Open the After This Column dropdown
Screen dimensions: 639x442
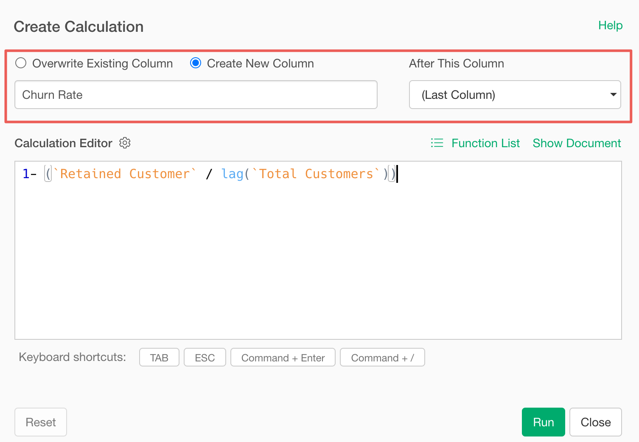[515, 95]
